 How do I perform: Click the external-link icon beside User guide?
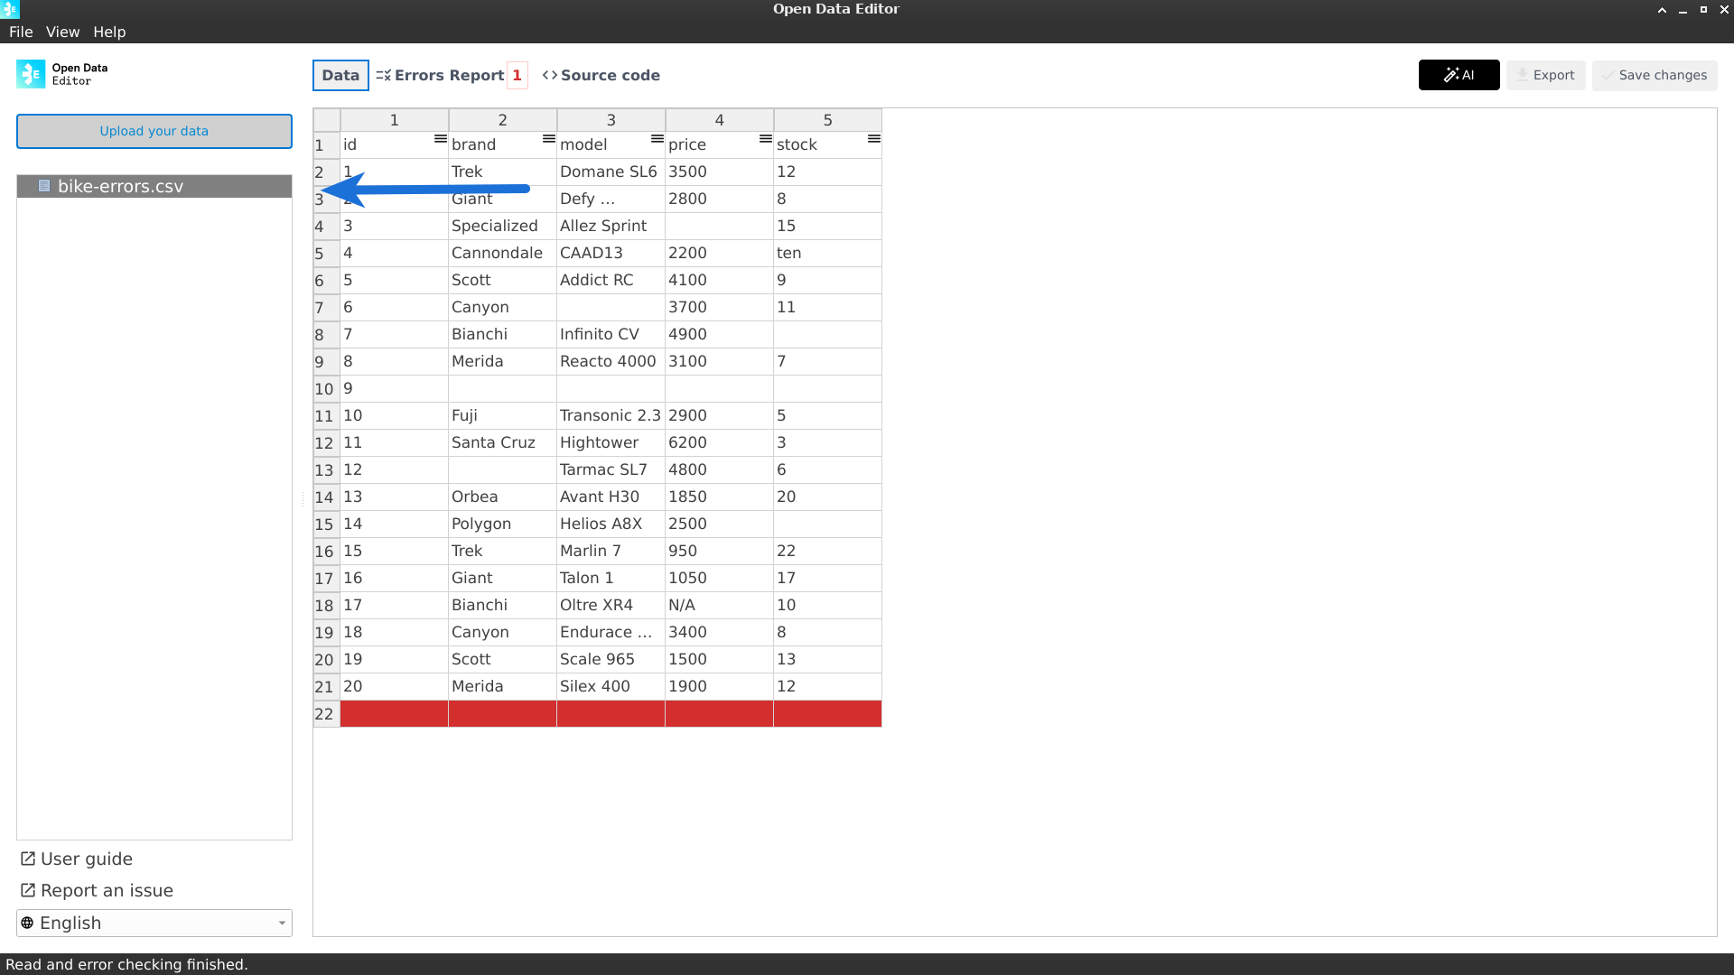point(27,859)
